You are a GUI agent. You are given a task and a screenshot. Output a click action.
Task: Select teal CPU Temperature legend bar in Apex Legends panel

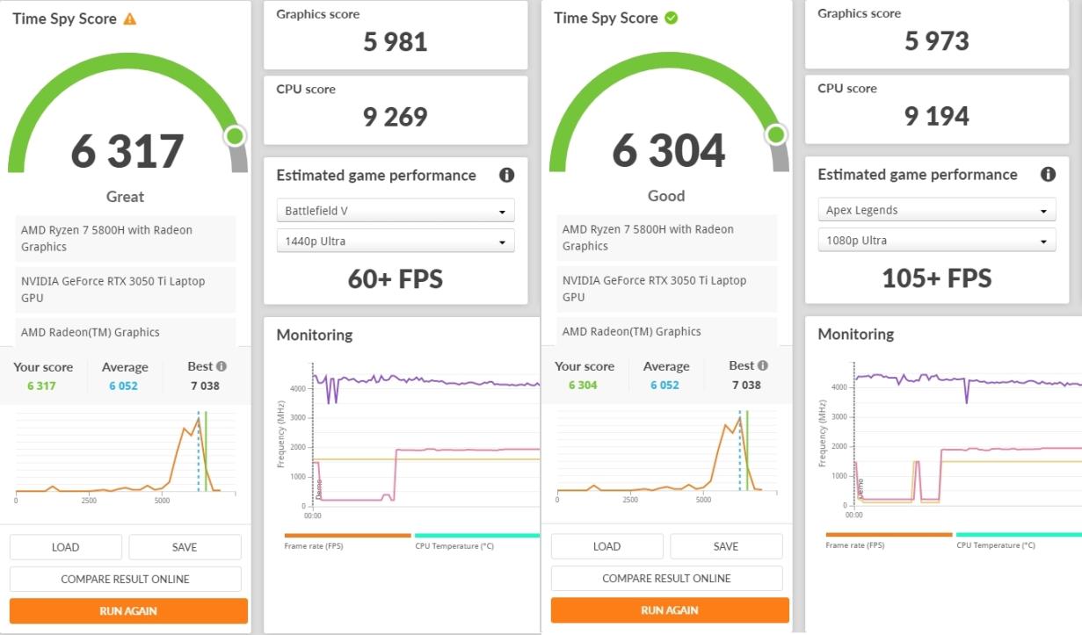tap(1018, 534)
